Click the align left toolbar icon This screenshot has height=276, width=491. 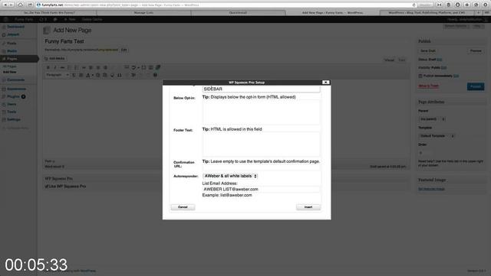point(91,67)
